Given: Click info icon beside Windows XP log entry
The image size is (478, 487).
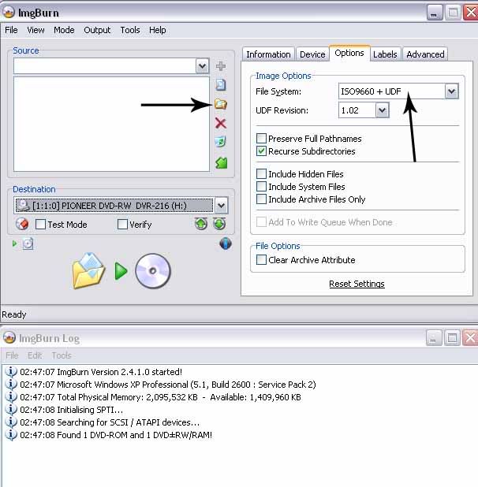Looking at the screenshot, I should click(11, 385).
